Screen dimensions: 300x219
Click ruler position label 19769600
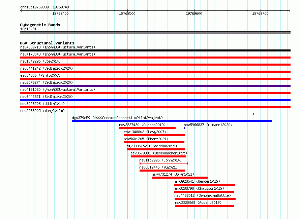(x=194, y=13)
